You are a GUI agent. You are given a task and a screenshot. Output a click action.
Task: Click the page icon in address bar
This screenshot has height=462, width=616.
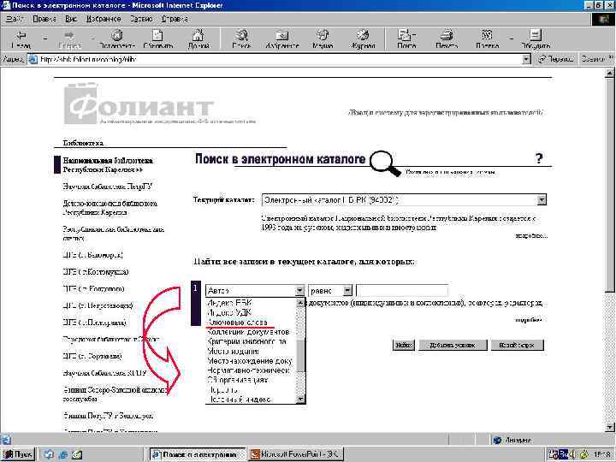tap(33, 59)
